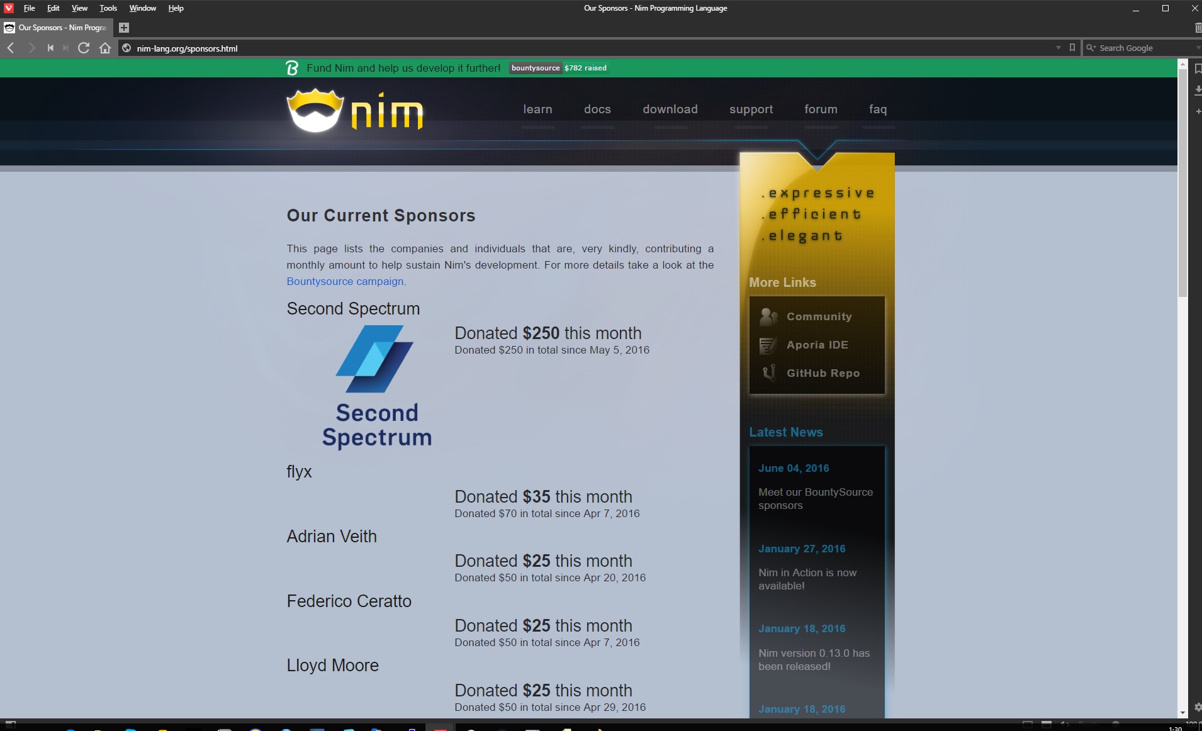Go to the learn page
Image resolution: width=1202 pixels, height=731 pixels.
pyautogui.click(x=537, y=109)
